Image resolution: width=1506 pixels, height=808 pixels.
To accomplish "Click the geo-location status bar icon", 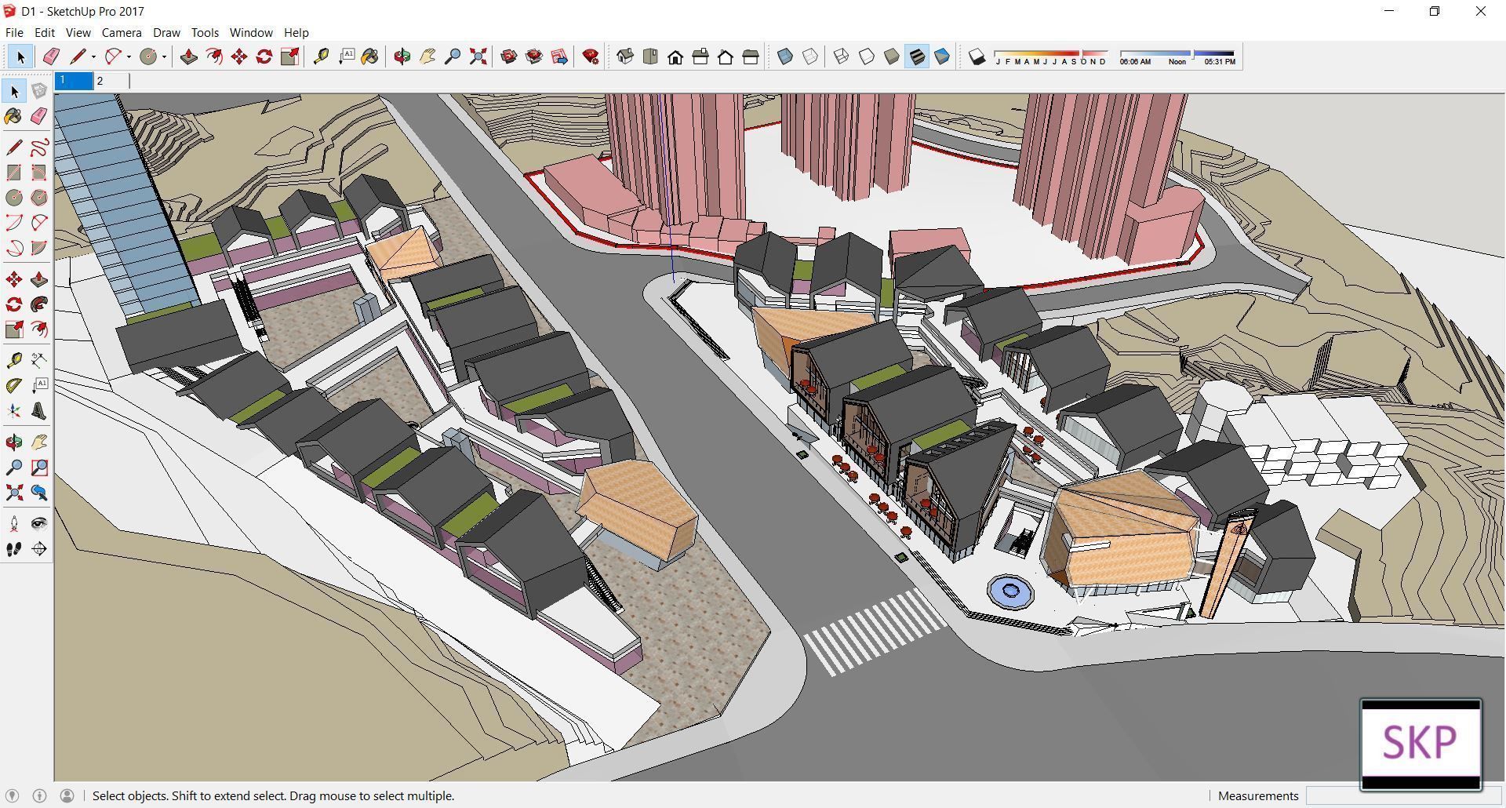I will point(13,795).
